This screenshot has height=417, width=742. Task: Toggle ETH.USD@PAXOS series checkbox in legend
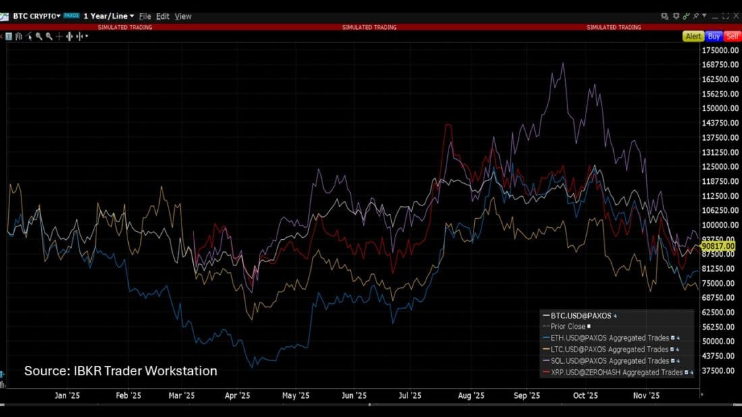click(x=673, y=338)
